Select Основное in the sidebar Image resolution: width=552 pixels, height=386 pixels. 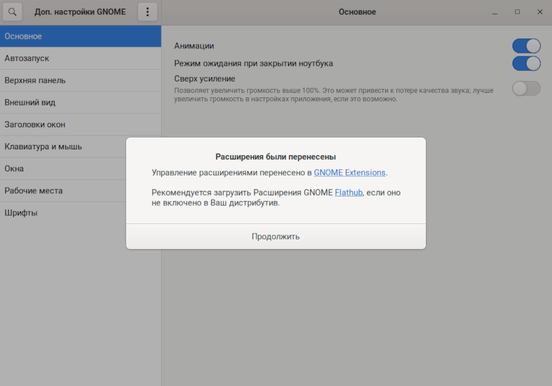[x=80, y=36]
